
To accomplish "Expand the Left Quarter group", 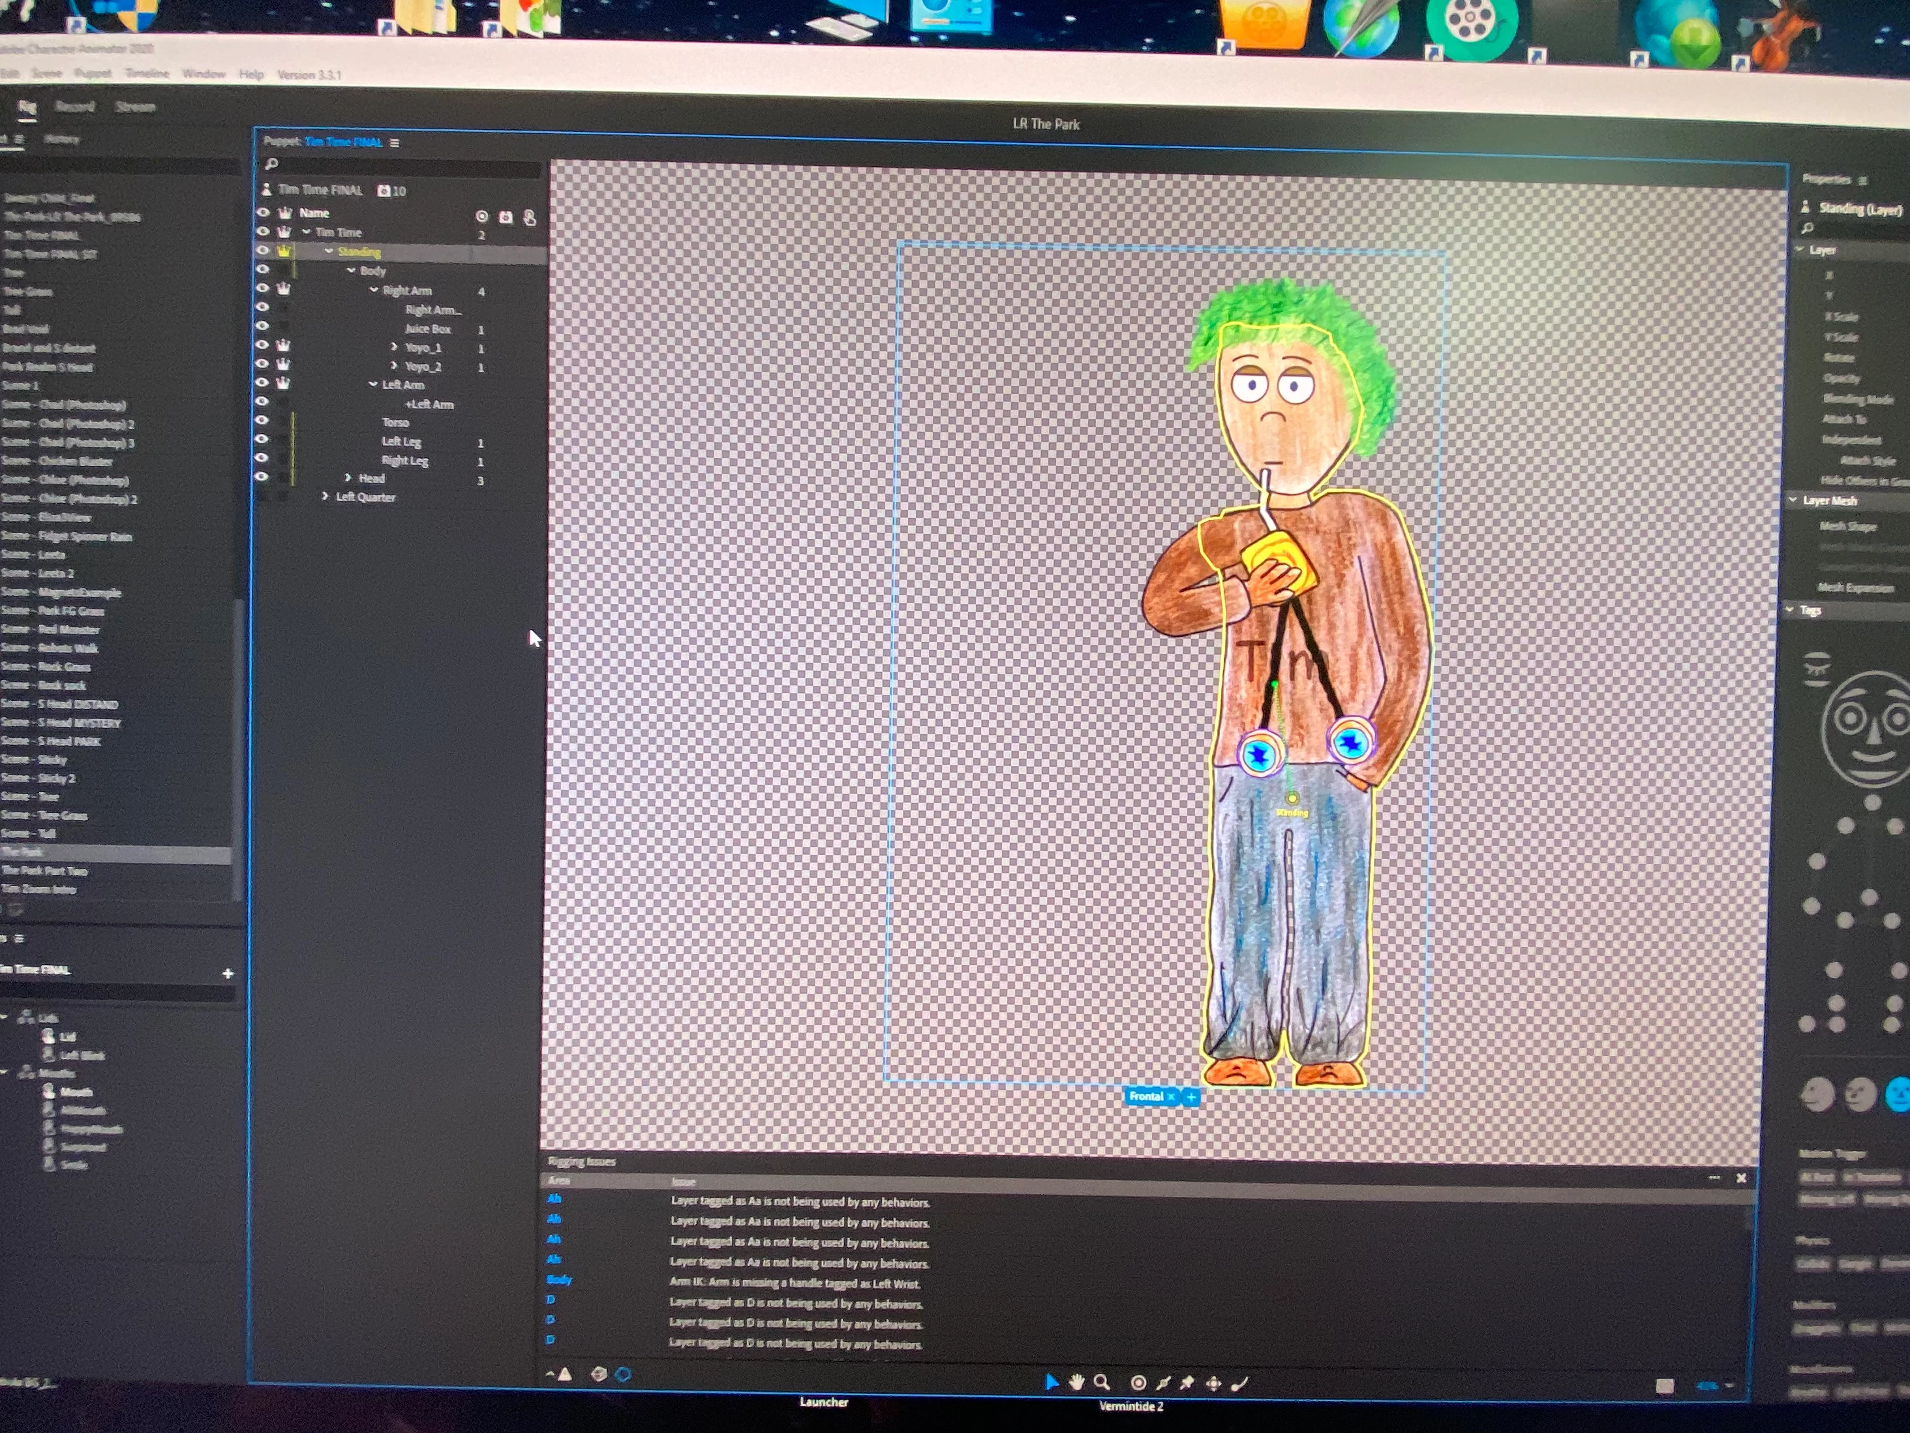I will (326, 497).
